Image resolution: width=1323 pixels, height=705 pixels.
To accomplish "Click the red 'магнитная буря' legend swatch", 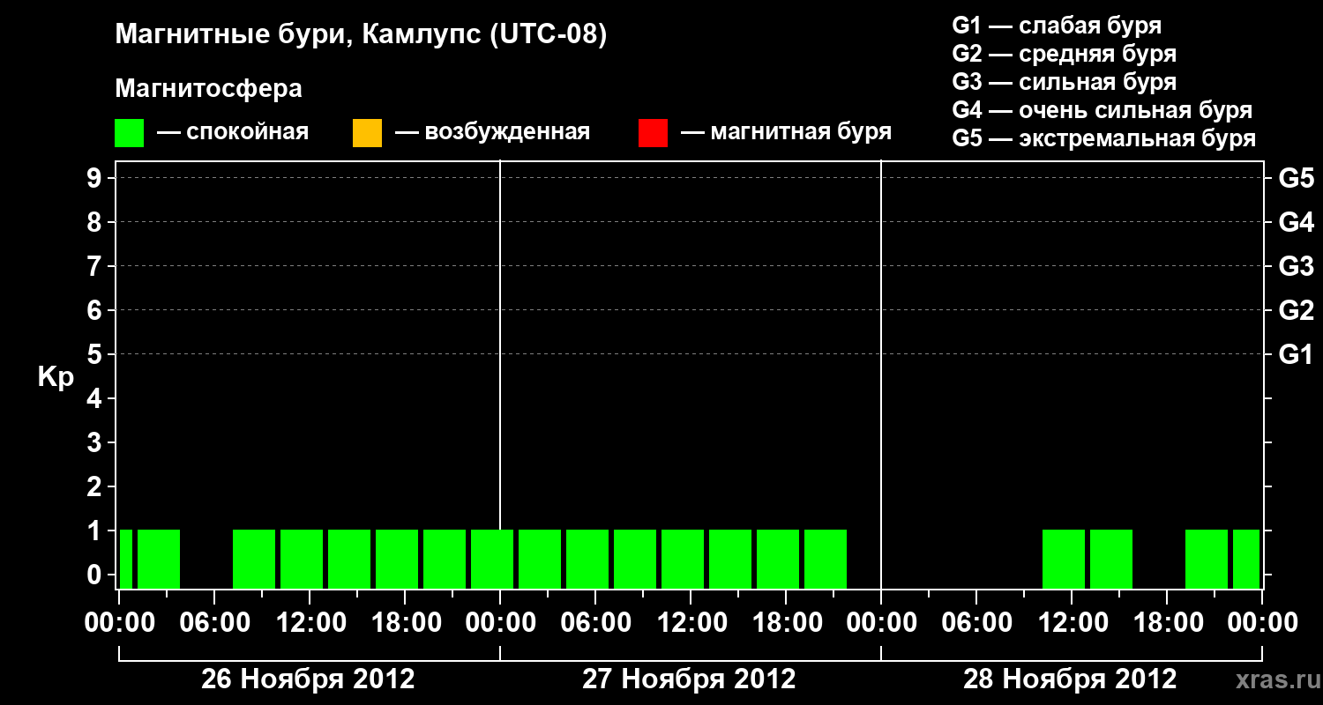I will click(653, 133).
